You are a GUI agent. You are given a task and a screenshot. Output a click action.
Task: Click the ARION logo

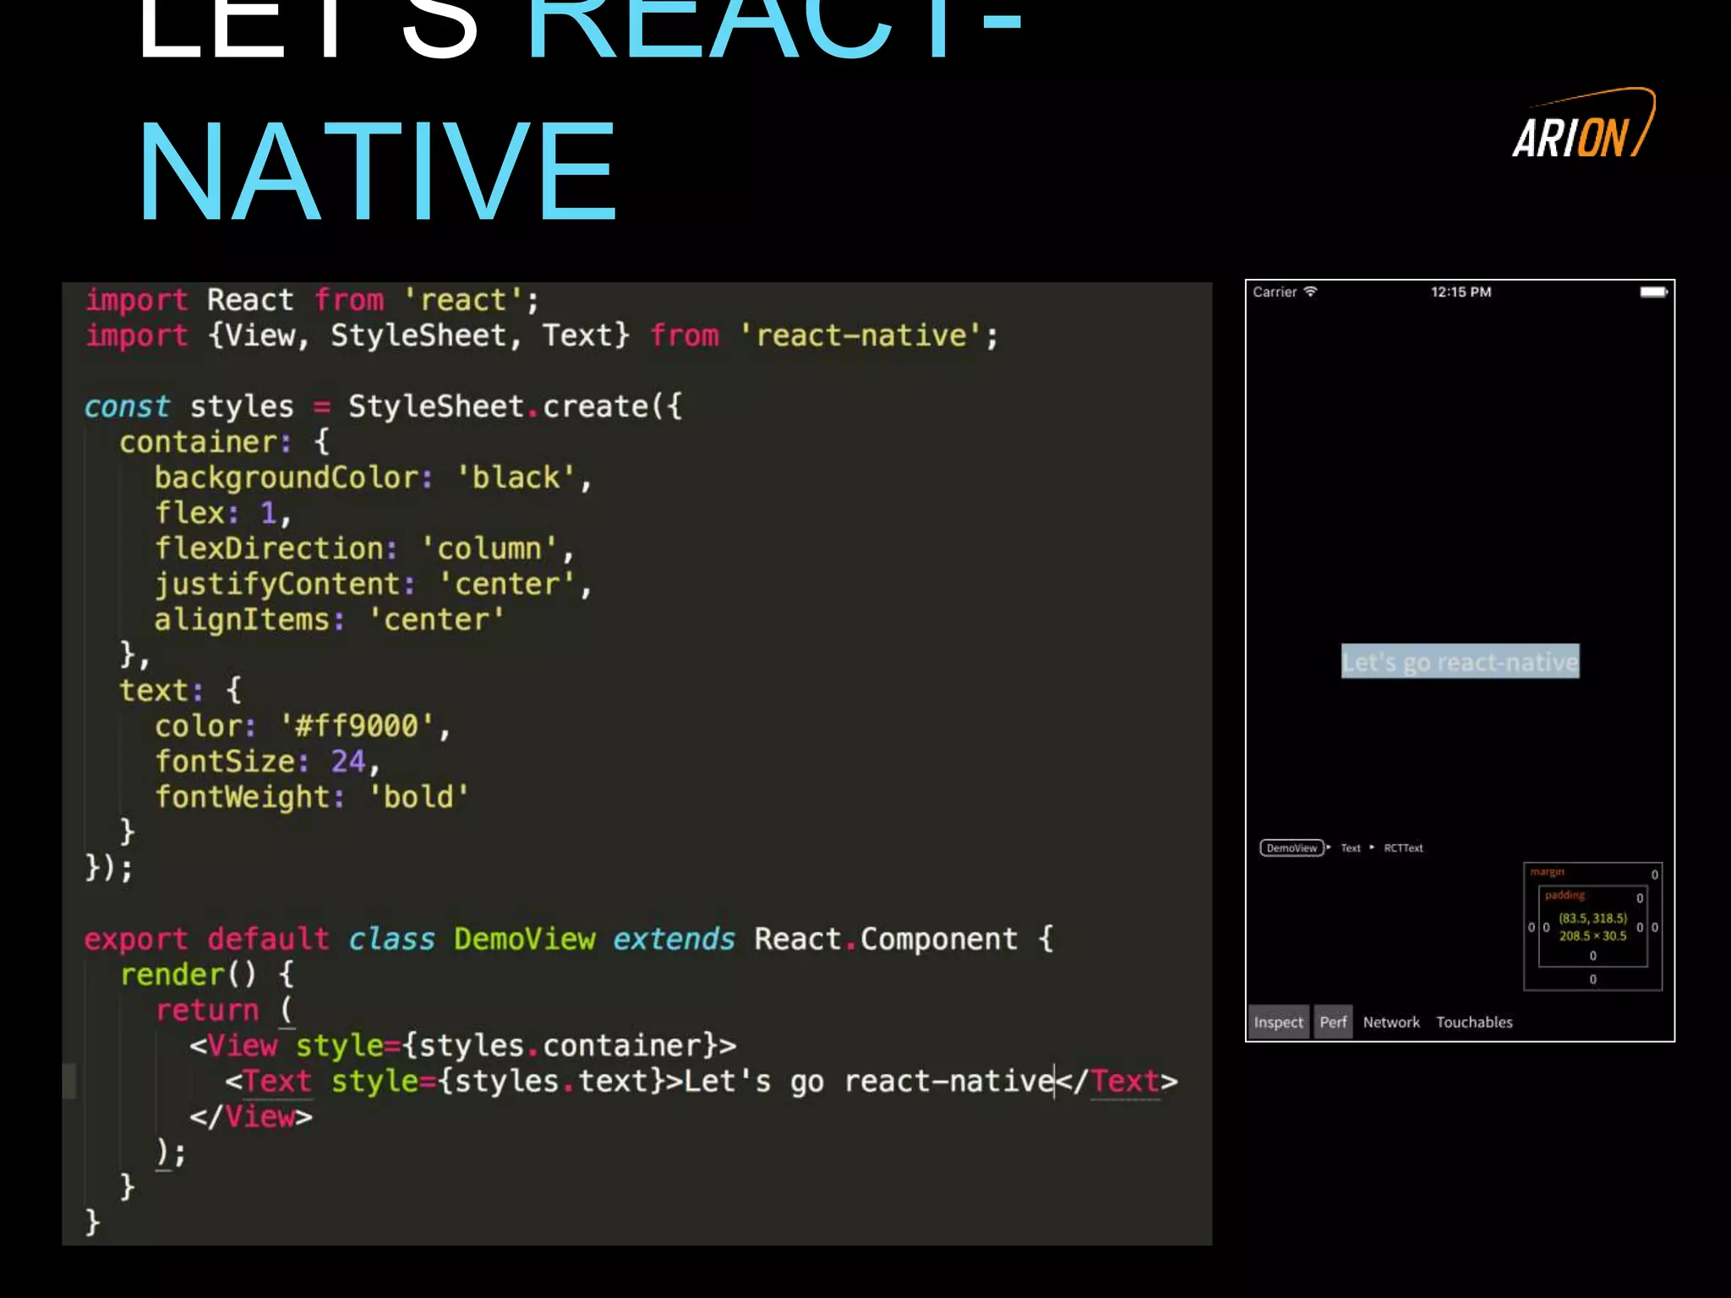coord(1583,124)
